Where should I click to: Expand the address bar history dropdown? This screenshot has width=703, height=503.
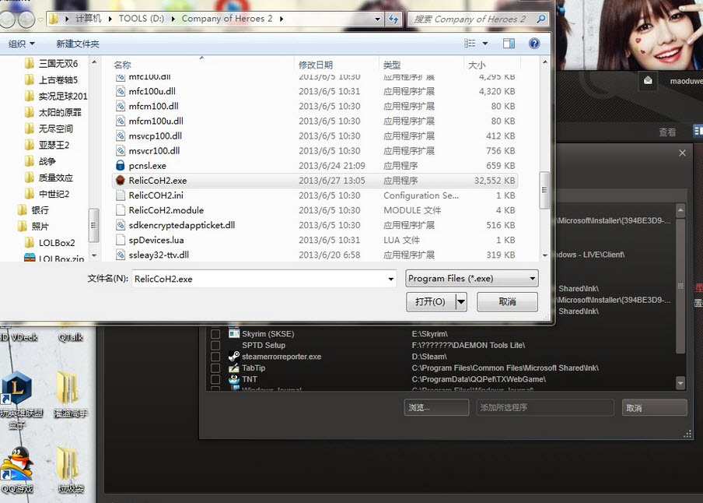[377, 19]
